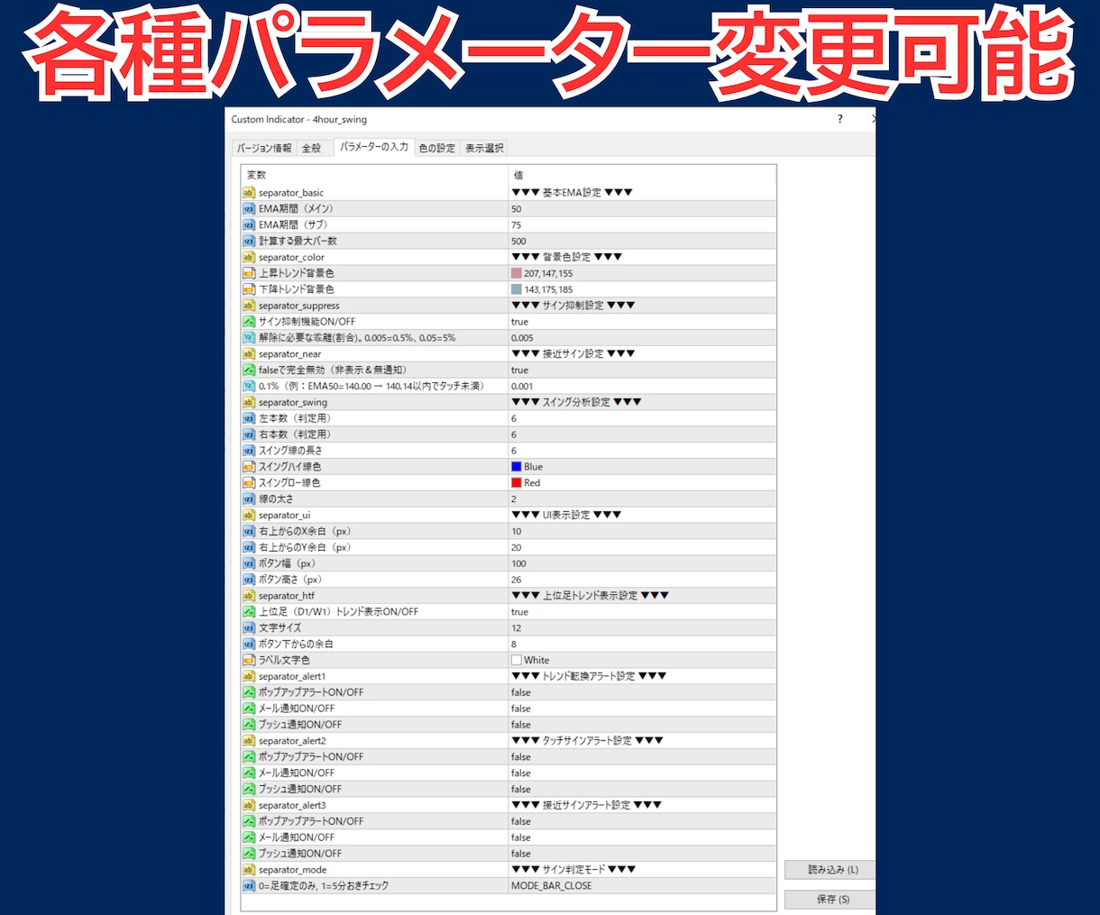Click the integer icon for EMA期間（サブ）

pyautogui.click(x=249, y=225)
